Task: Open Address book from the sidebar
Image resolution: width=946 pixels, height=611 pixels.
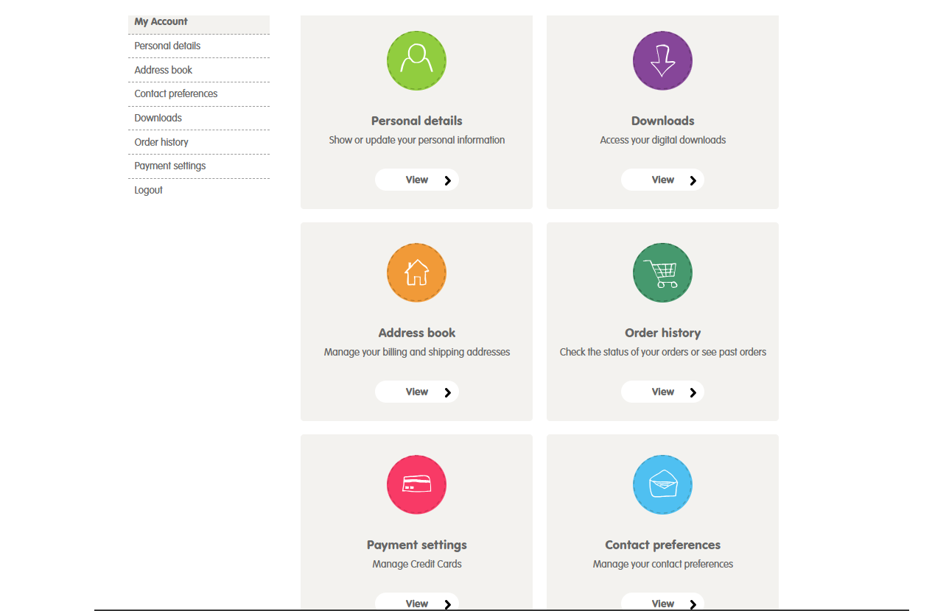Action: [163, 69]
